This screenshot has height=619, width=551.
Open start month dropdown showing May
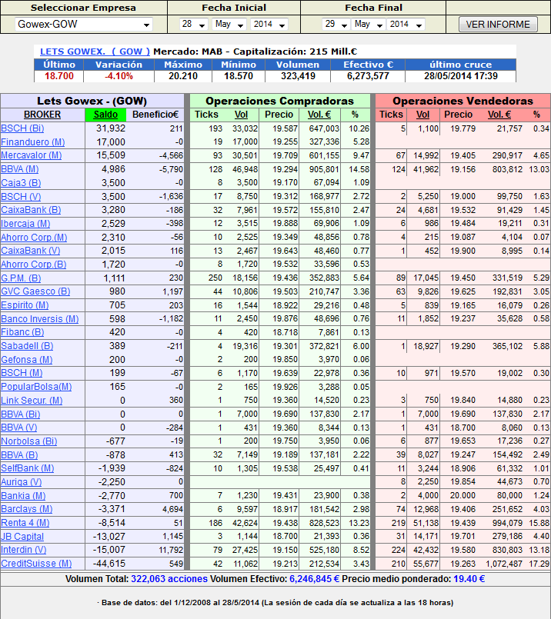[x=229, y=25]
